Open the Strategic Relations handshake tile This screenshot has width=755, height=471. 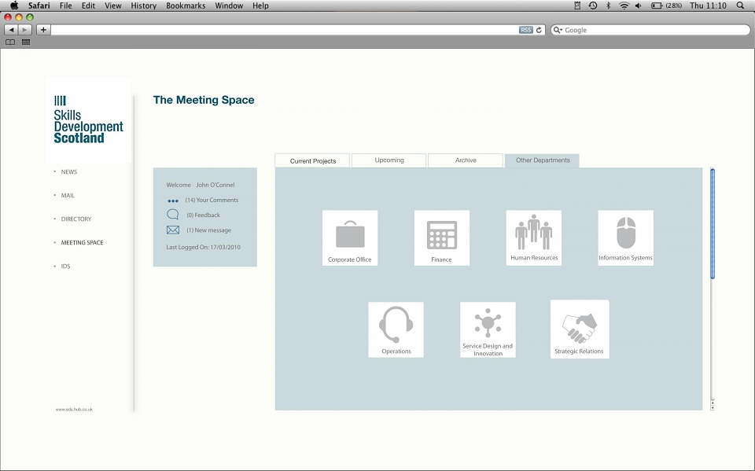pos(580,329)
